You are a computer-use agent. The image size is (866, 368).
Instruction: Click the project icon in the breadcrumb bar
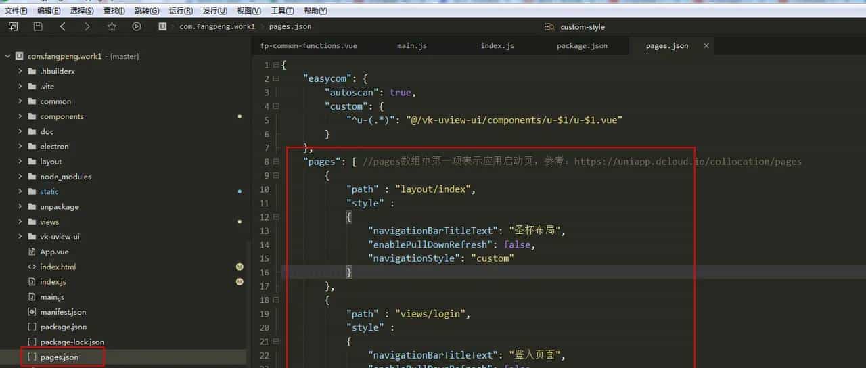pos(162,26)
